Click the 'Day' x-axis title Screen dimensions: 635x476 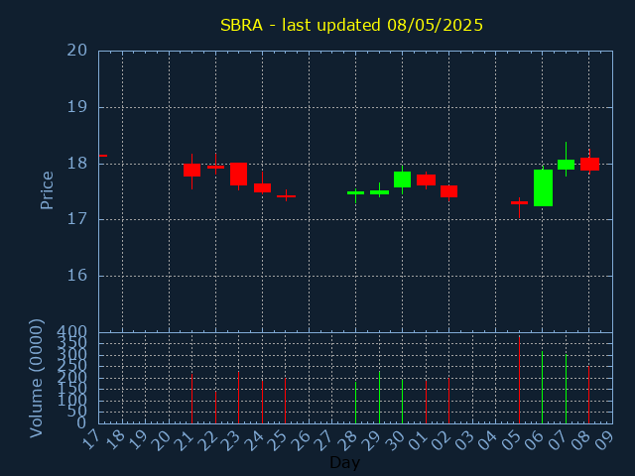344,462
